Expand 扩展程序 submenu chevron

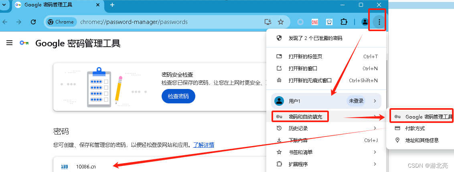tap(375, 164)
